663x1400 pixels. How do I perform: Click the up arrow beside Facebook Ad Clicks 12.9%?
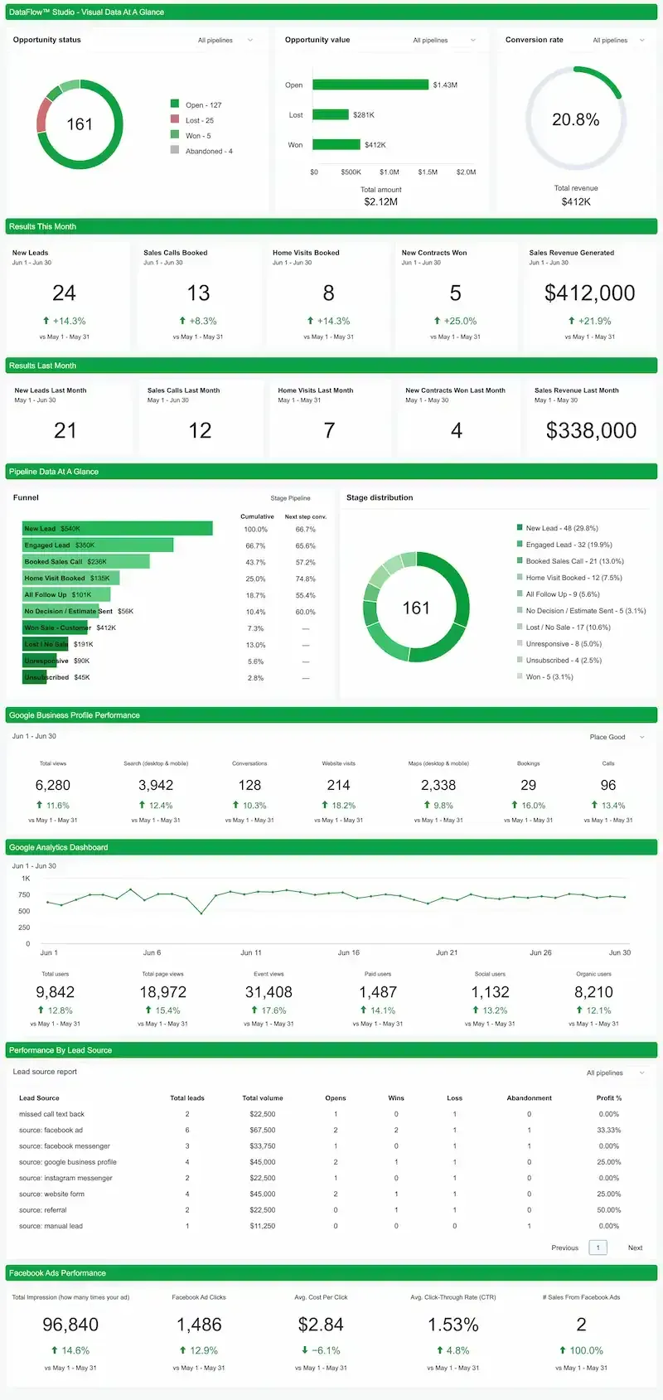(183, 1350)
